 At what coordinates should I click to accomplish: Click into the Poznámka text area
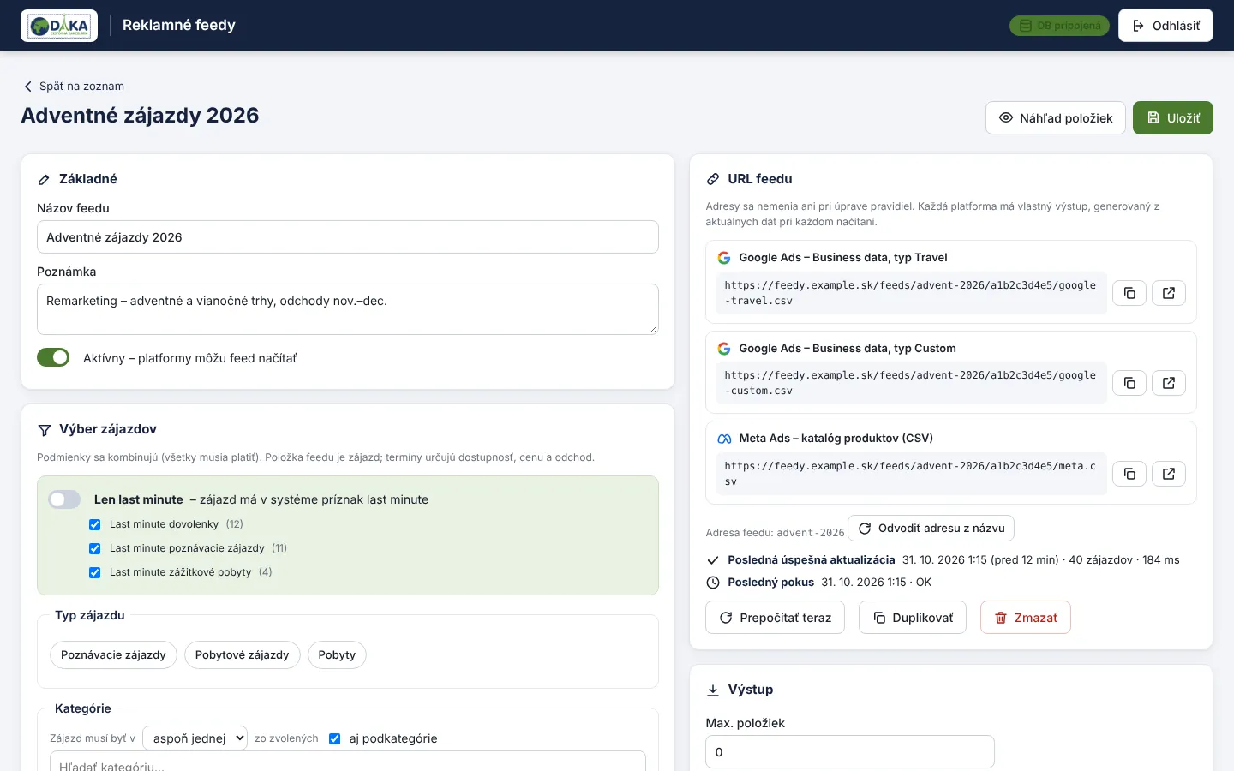[348, 309]
